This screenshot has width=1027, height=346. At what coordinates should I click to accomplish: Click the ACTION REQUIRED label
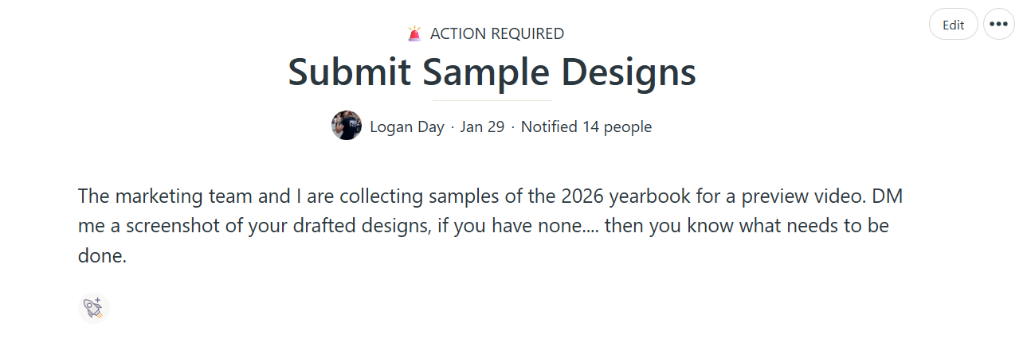coord(496,33)
